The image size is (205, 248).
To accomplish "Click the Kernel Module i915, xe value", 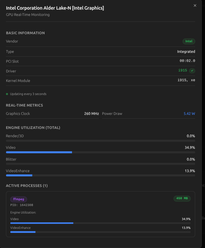I will [x=186, y=80].
